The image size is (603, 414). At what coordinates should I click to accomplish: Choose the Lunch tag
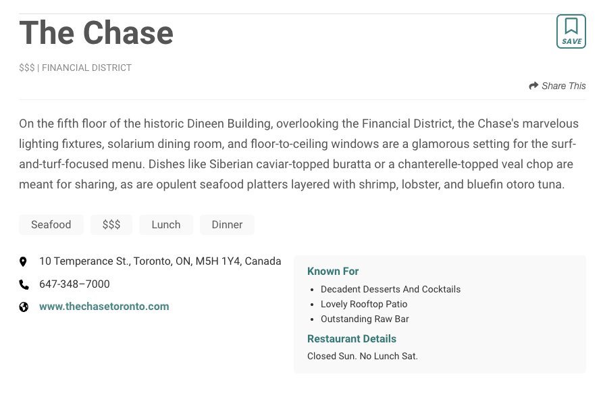pyautogui.click(x=166, y=225)
